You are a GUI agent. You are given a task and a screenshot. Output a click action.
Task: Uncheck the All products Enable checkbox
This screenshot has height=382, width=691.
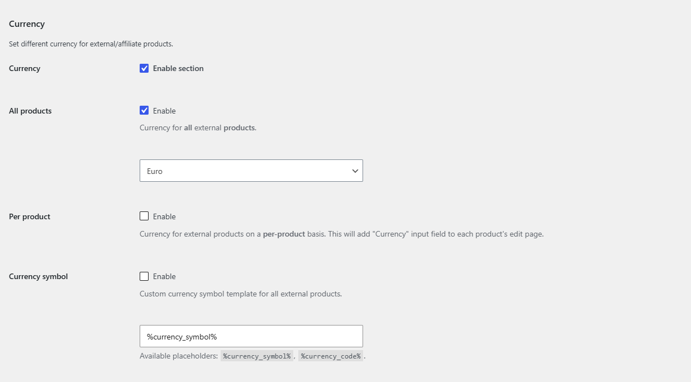144,111
